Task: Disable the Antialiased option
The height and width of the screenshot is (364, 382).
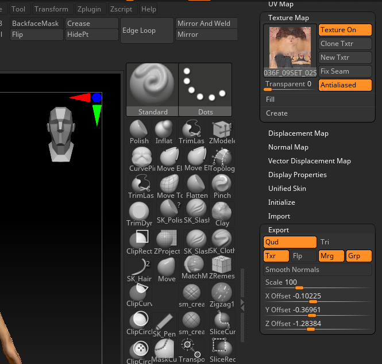Action: (345, 85)
